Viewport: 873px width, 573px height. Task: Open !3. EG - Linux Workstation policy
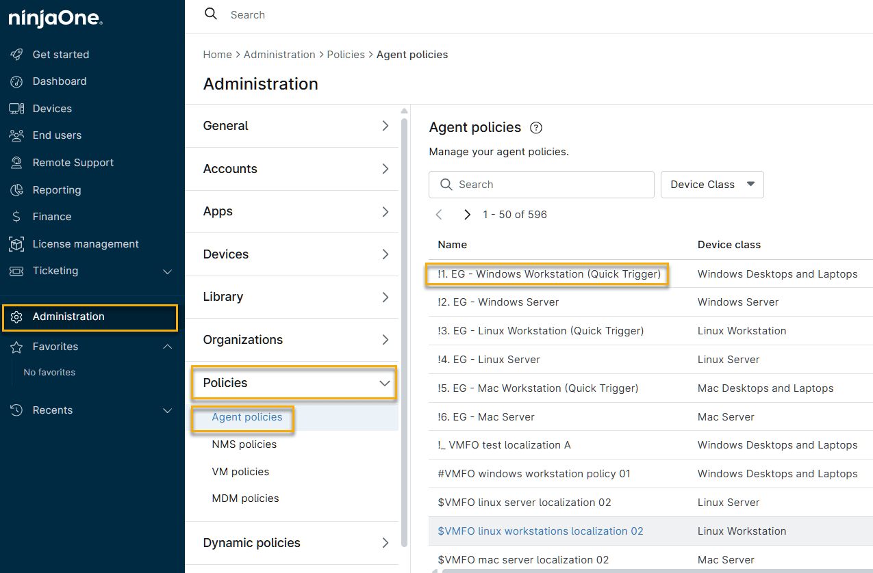click(541, 331)
